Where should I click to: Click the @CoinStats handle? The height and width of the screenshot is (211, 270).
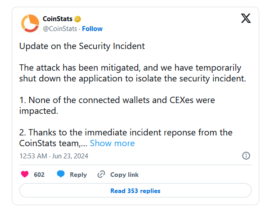pyautogui.click(x=60, y=28)
